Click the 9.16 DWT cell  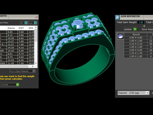pos(22,48)
